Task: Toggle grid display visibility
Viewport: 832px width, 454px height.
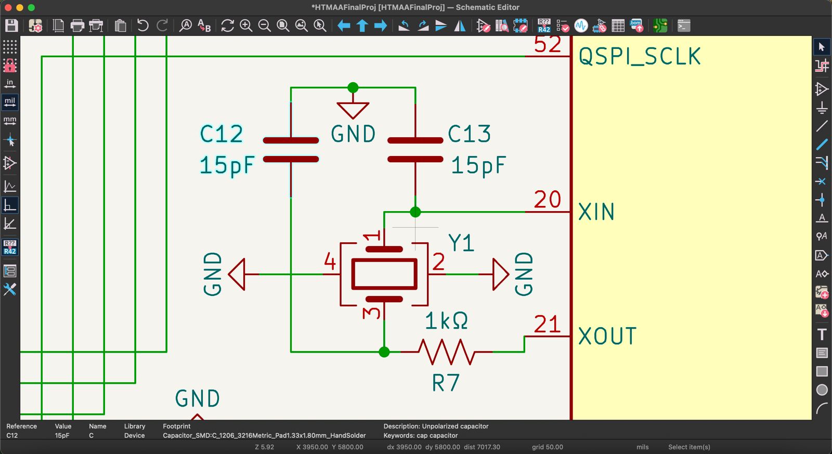Action: click(10, 47)
